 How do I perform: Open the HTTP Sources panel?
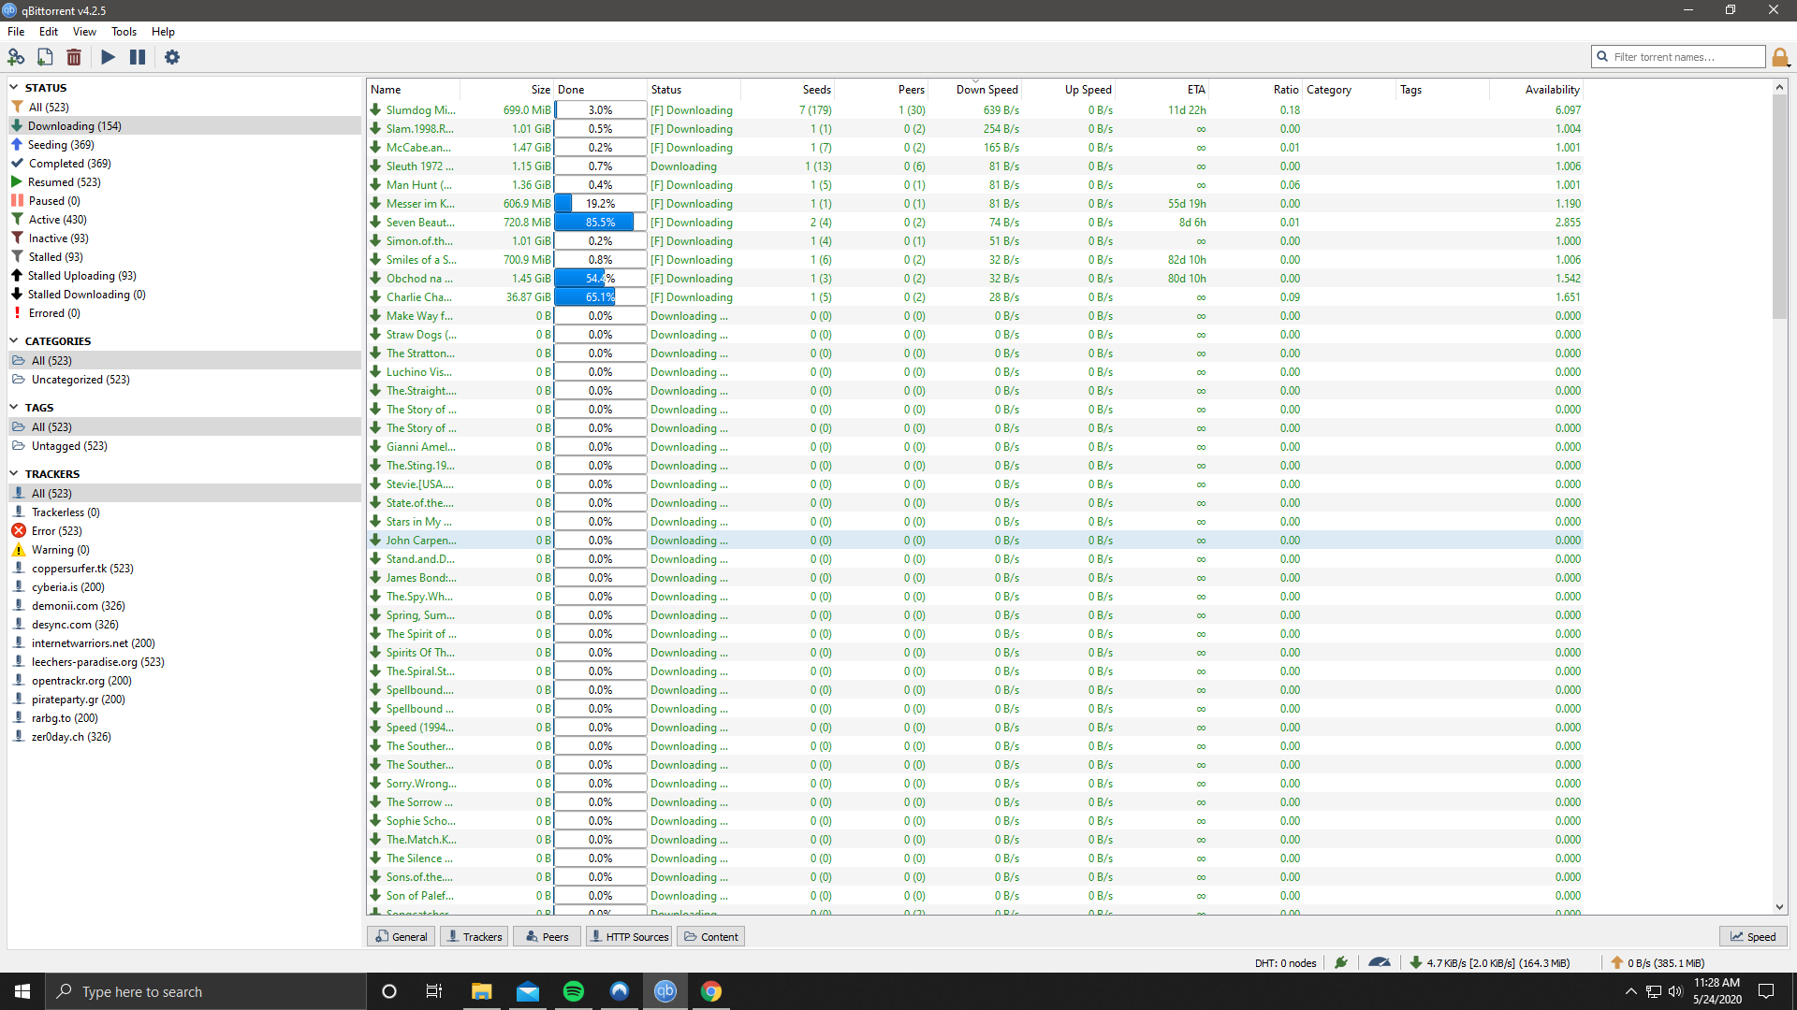click(628, 936)
